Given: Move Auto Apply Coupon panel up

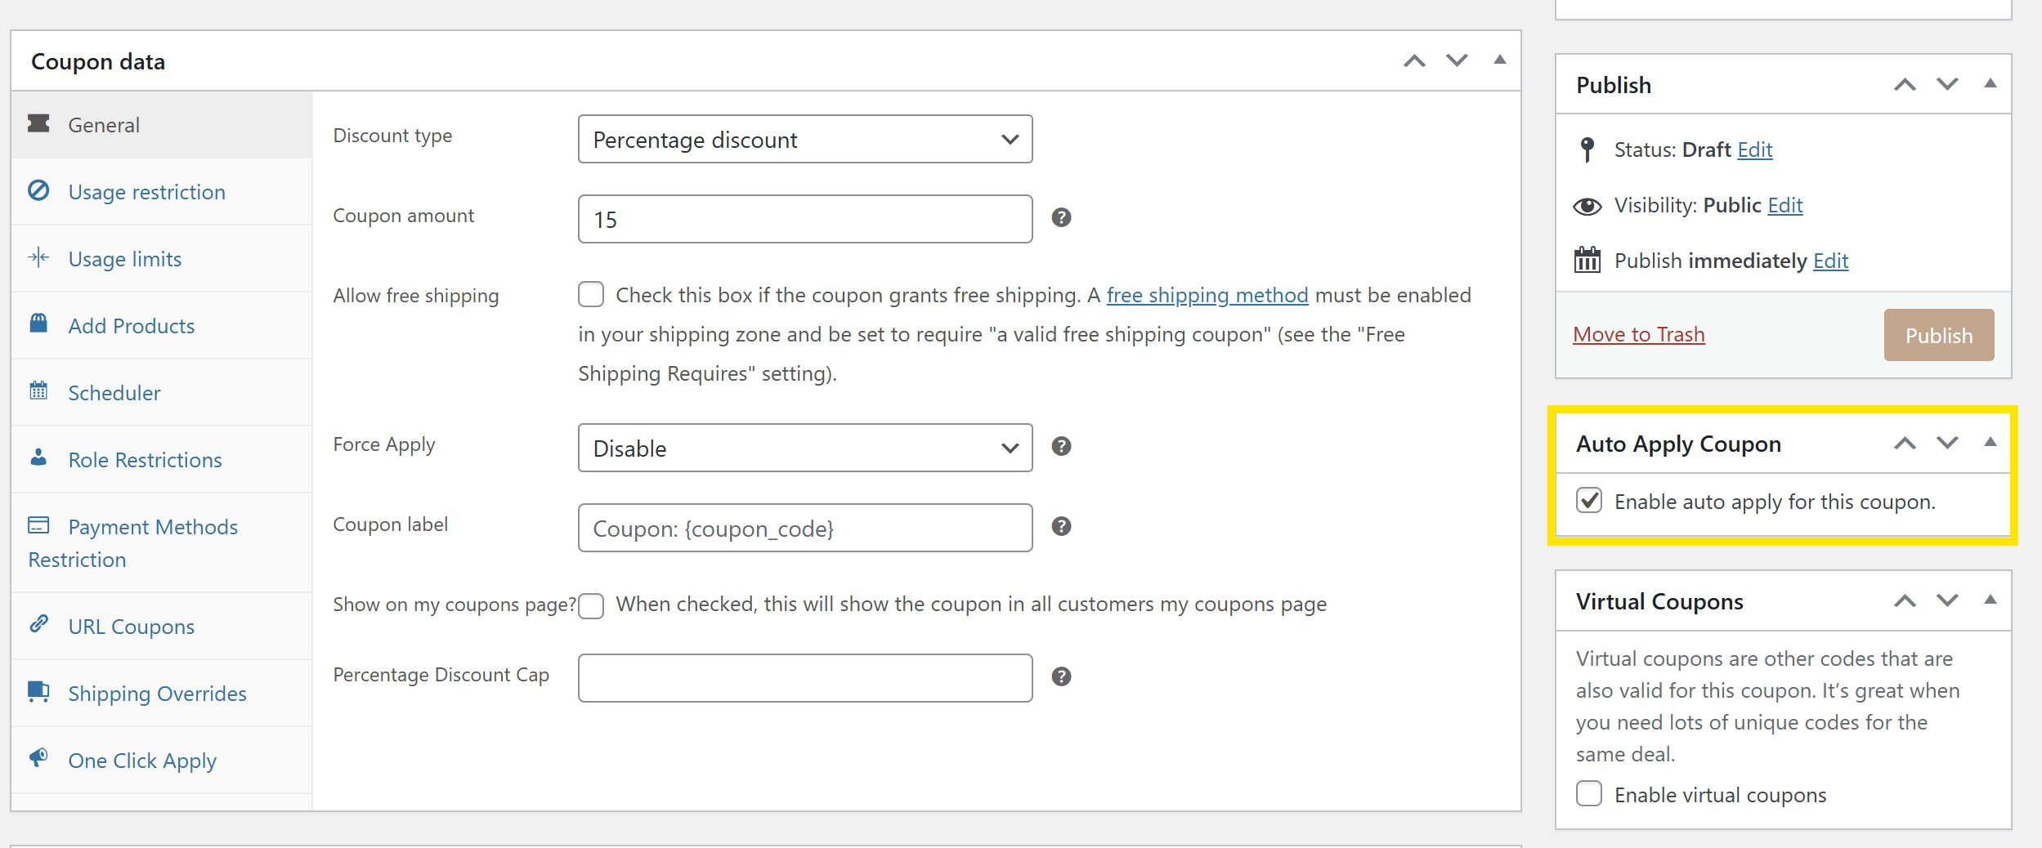Looking at the screenshot, I should pos(1905,444).
